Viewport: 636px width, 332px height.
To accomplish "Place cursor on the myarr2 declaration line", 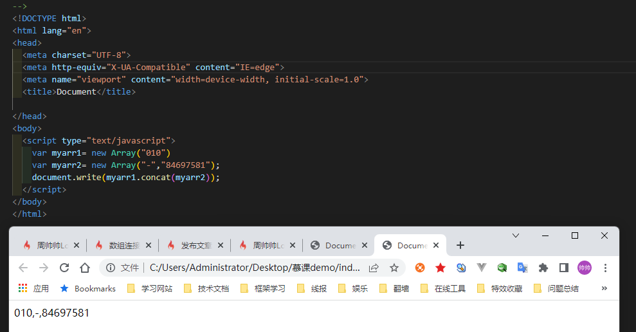I will 126,165.
